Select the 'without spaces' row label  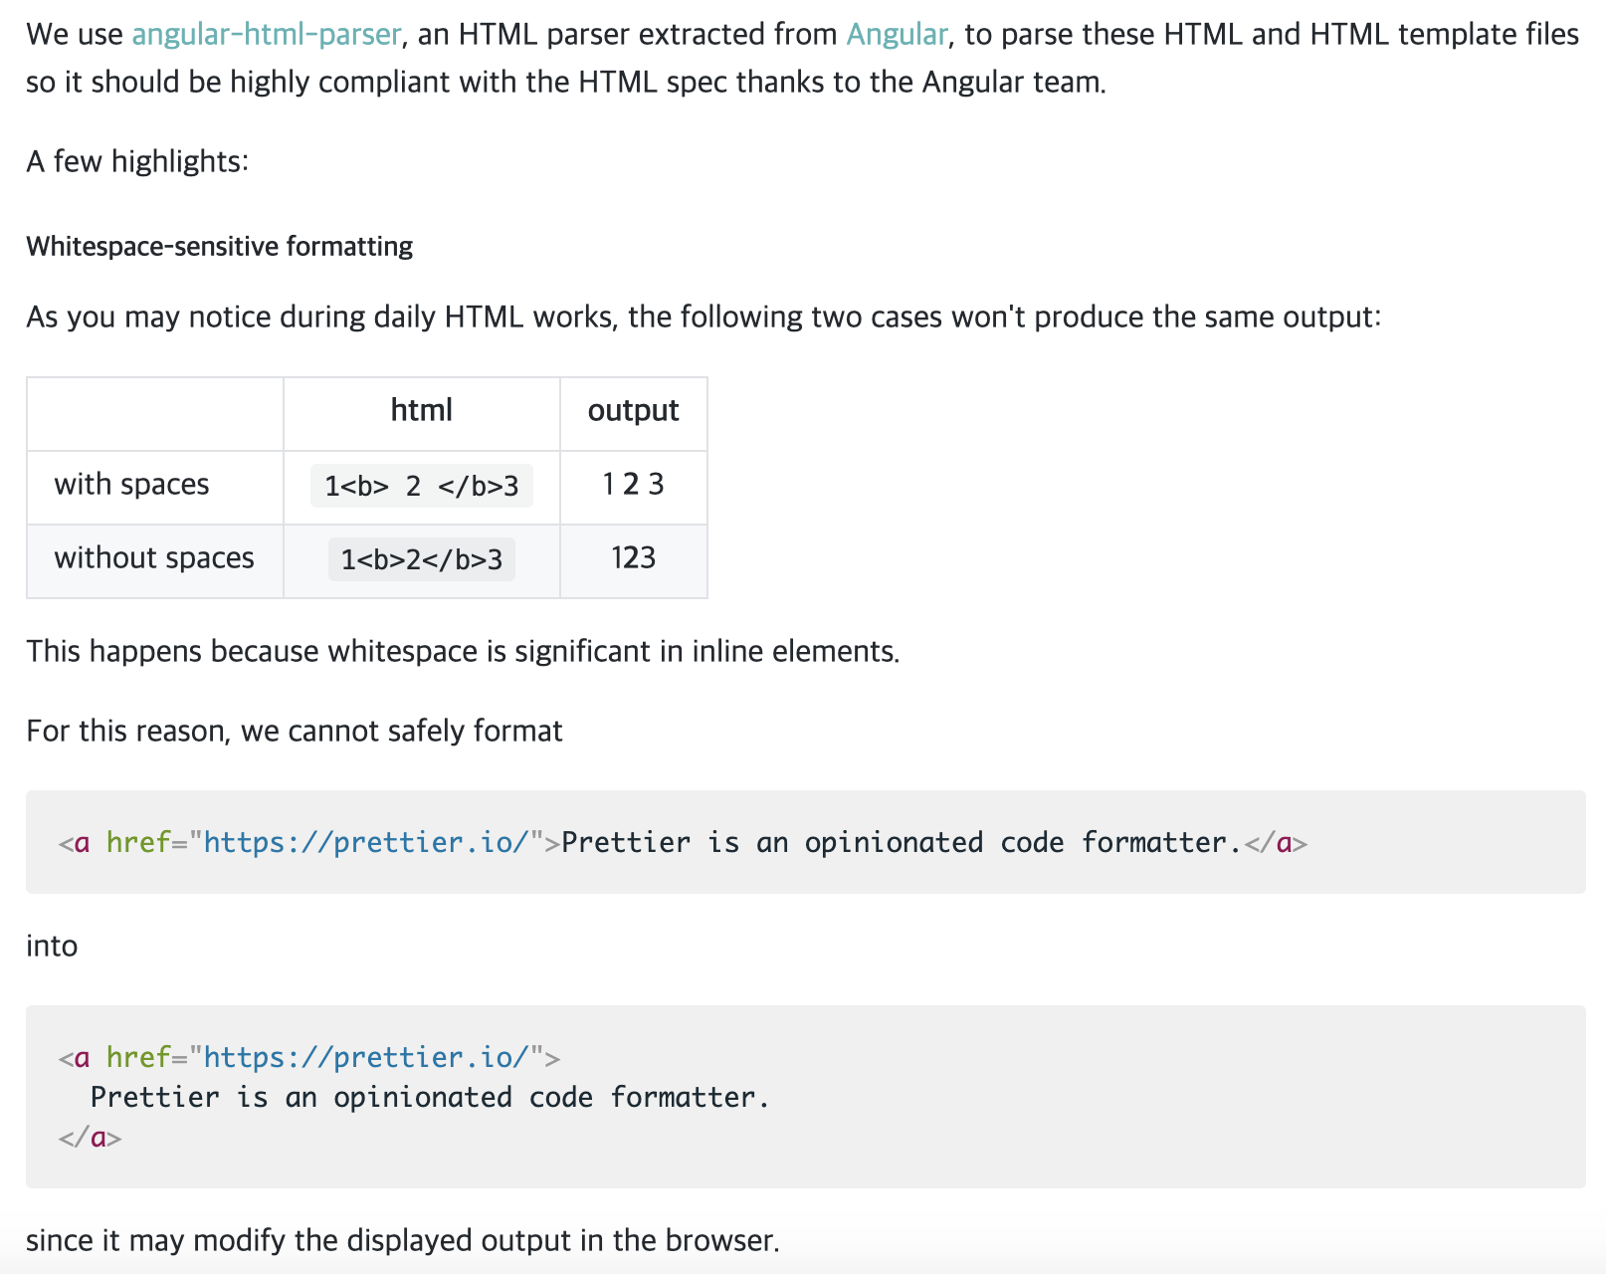point(154,558)
